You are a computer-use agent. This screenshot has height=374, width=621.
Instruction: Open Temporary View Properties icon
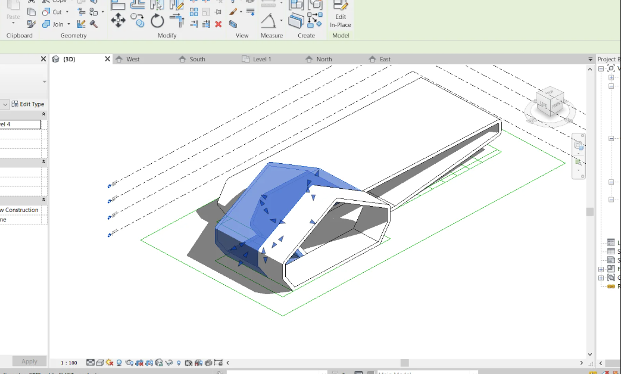[x=189, y=363]
